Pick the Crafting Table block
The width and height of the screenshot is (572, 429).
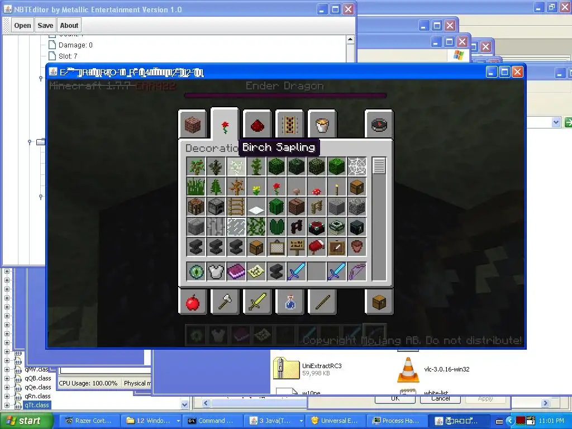(x=196, y=207)
